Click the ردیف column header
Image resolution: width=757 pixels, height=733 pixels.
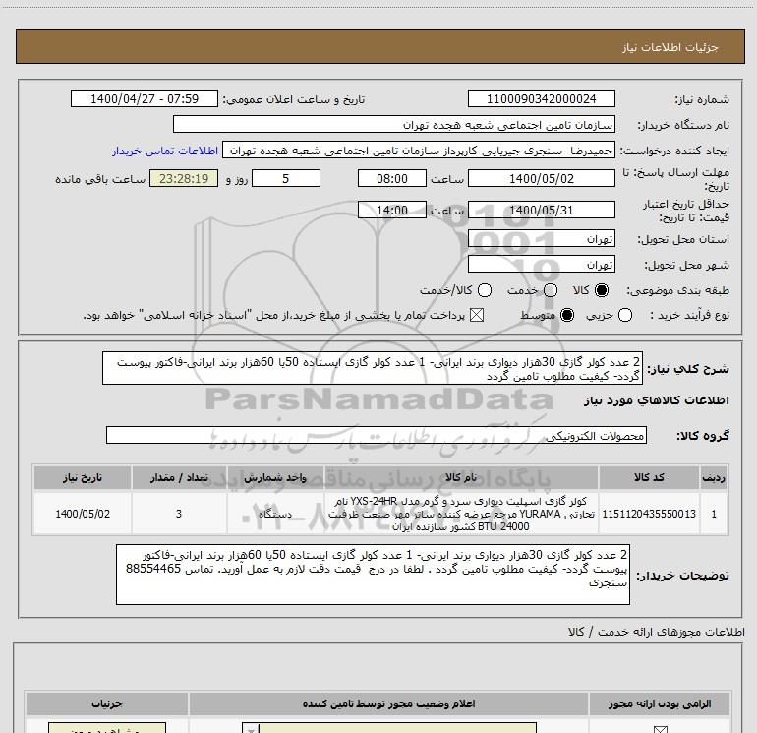pyautogui.click(x=714, y=478)
